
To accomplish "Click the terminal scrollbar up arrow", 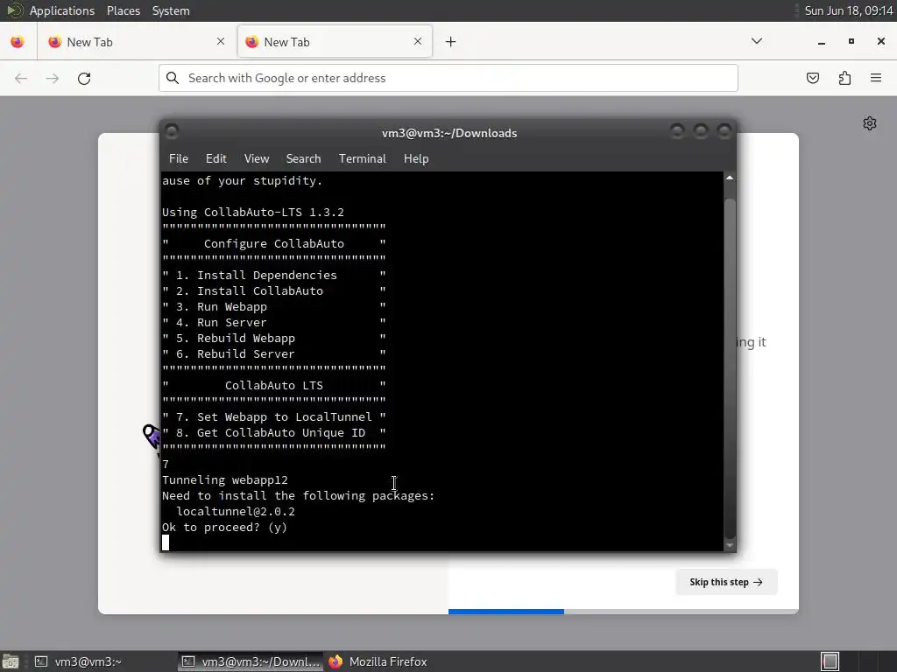I will (x=730, y=178).
